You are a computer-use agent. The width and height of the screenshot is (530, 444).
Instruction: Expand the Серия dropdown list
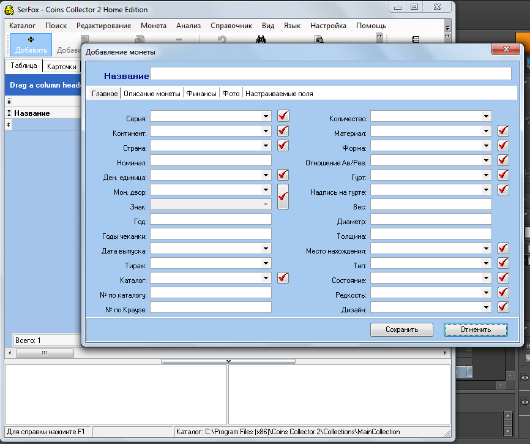tap(266, 116)
